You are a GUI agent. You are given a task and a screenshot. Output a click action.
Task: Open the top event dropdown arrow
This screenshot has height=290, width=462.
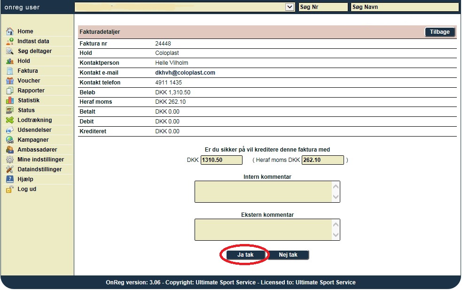coord(290,7)
